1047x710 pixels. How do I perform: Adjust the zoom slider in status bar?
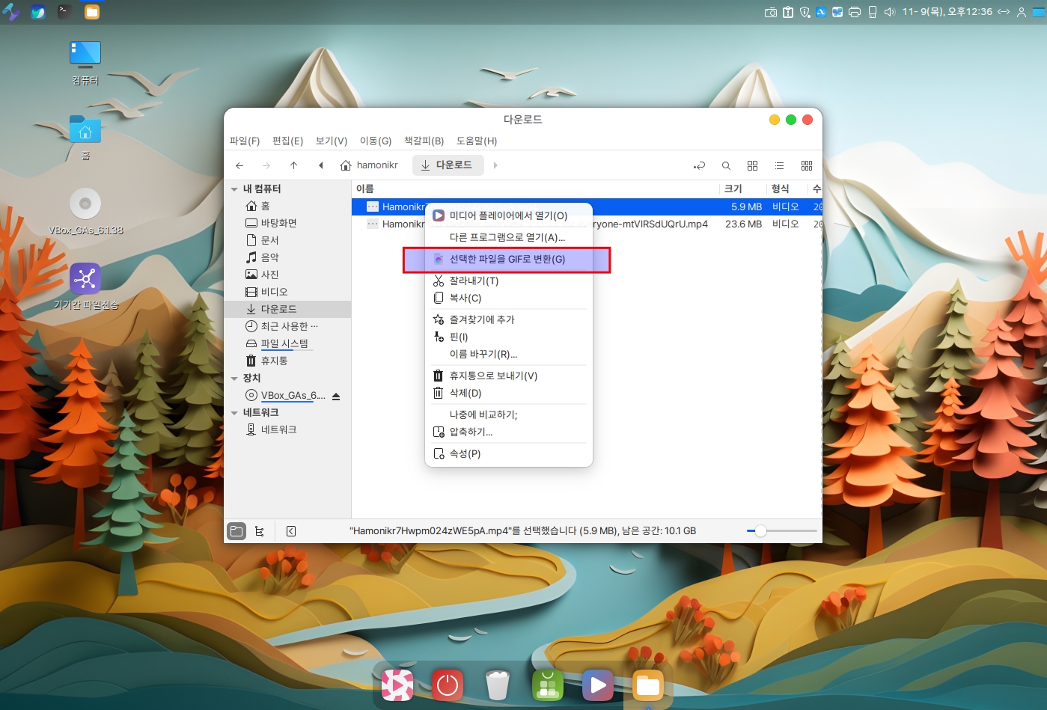(760, 531)
